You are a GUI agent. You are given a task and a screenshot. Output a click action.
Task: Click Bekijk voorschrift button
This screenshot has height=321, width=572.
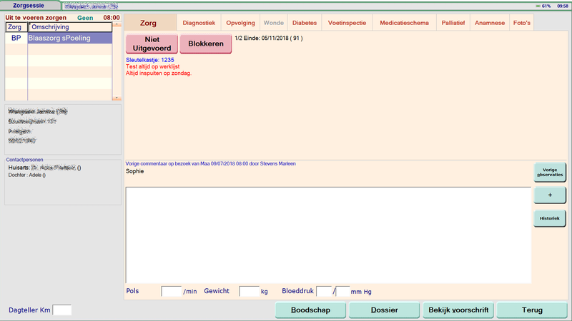pos(458,310)
